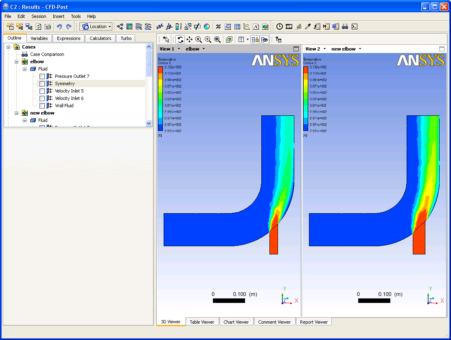The image size is (451, 340).
Task: Select the Case Comparison tree item
Action: 47,54
